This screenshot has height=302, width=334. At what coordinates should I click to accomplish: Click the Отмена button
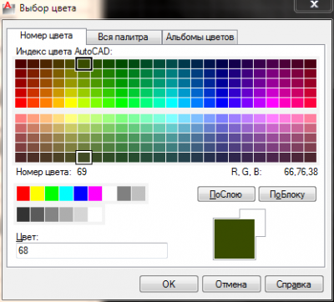[231, 284]
